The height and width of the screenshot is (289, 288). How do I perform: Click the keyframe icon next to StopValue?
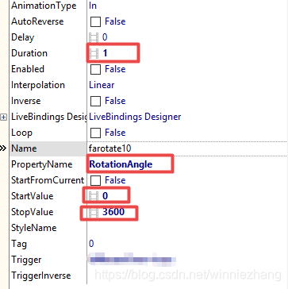point(94,212)
